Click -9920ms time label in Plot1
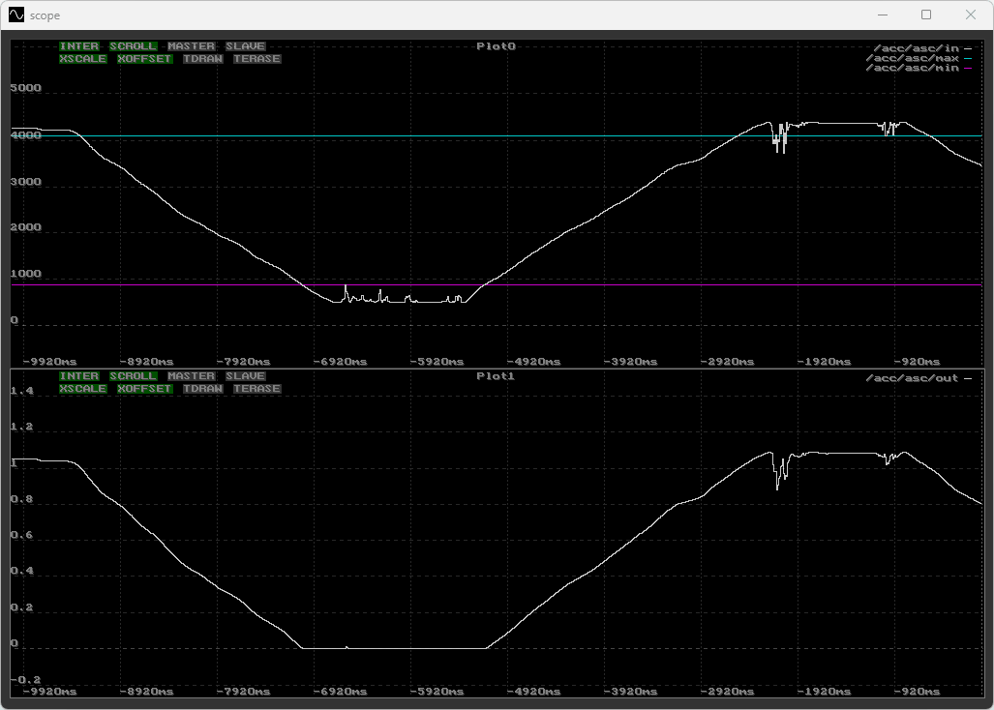 pos(49,691)
